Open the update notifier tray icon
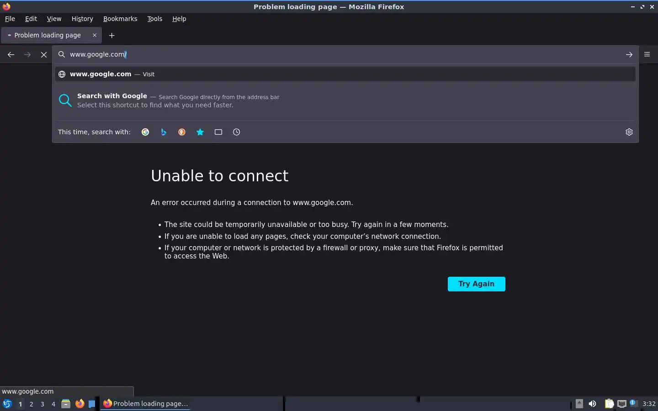Viewport: 658px width, 411px height. (x=633, y=403)
